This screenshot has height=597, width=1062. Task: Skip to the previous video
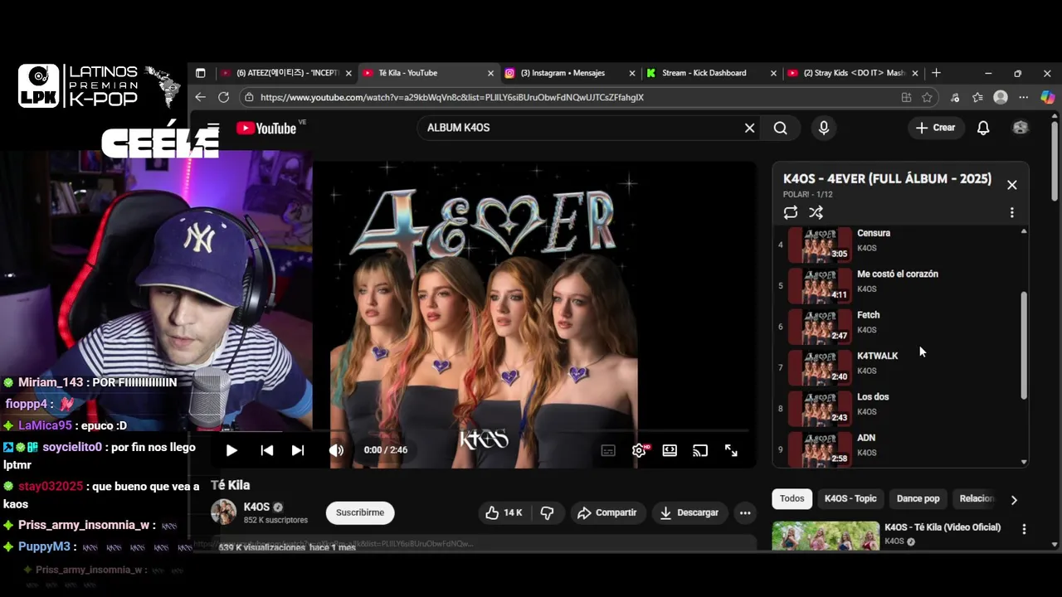pyautogui.click(x=266, y=450)
